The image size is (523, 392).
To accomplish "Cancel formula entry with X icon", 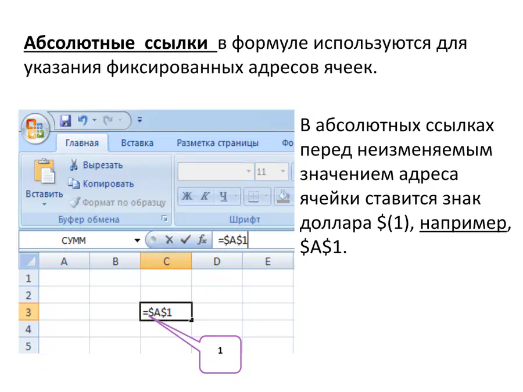I will [169, 240].
